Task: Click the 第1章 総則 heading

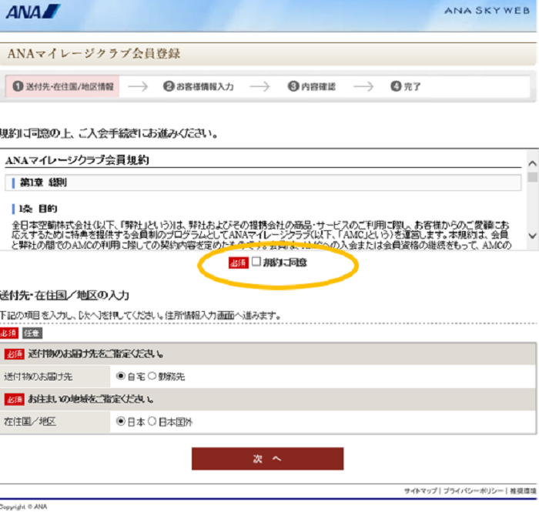Action: tap(43, 182)
